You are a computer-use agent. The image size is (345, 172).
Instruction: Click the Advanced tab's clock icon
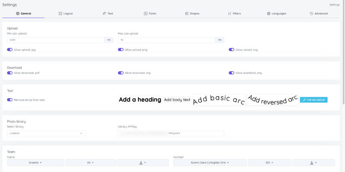(311, 13)
